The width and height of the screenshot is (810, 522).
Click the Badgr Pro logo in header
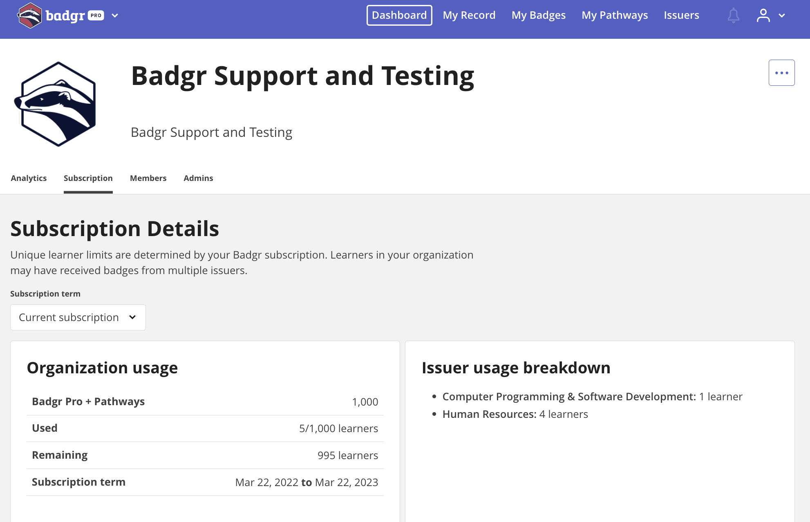(x=60, y=16)
